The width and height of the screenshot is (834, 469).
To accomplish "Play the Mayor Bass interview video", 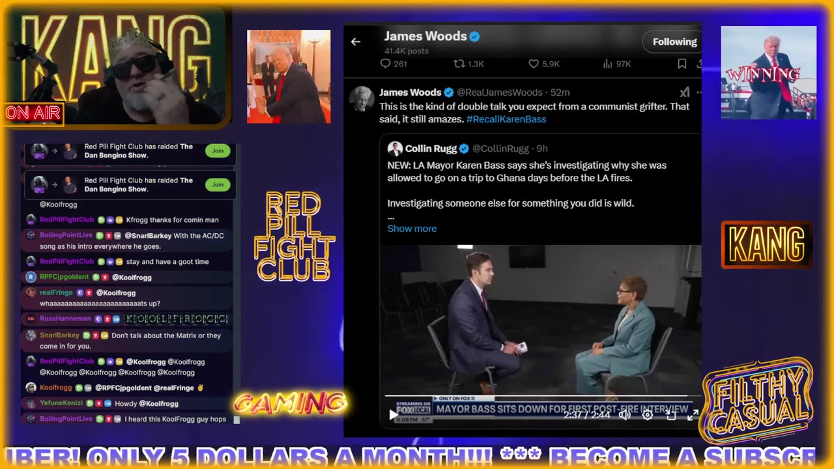I will click(393, 414).
